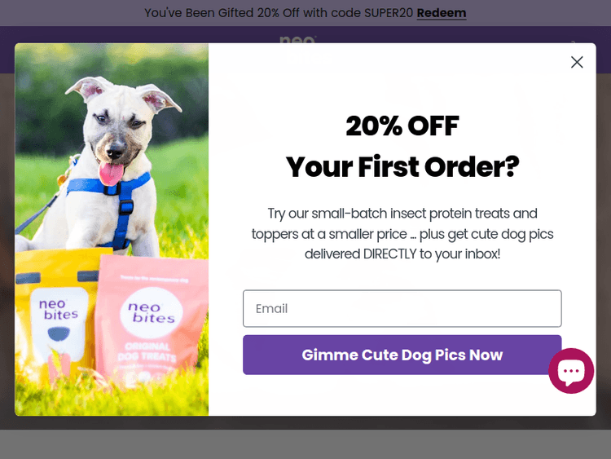Click the neo bites circle logo on pink bag
The height and width of the screenshot is (459, 611).
(147, 311)
